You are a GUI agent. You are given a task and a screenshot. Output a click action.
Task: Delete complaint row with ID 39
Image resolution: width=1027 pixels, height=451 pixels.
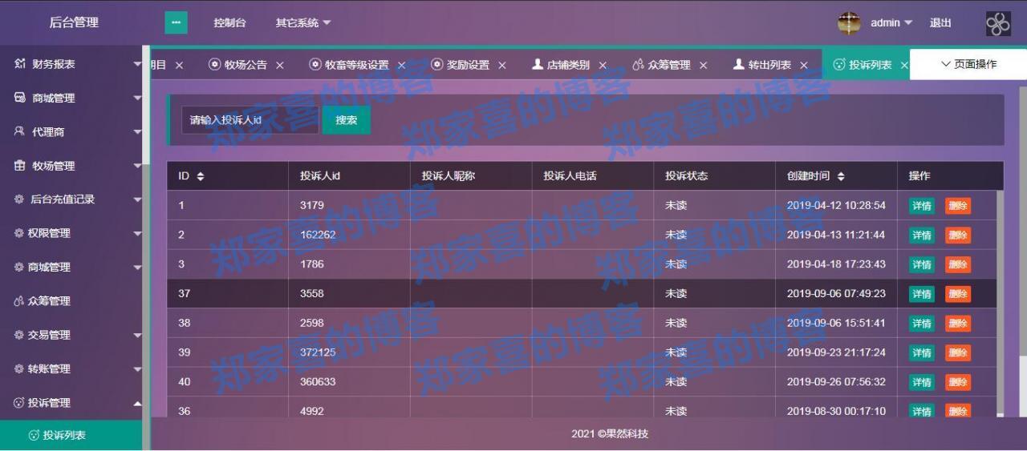click(958, 353)
